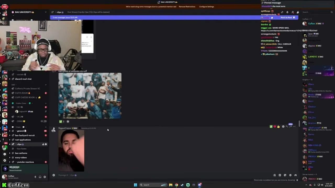This screenshot has width=335, height=188.
Task: Open the youtube-reactions channel
Action: point(29,162)
